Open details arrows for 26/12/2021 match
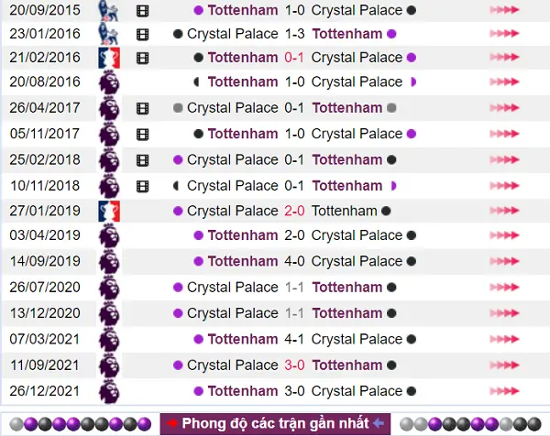This screenshot has height=436, width=550. (504, 391)
